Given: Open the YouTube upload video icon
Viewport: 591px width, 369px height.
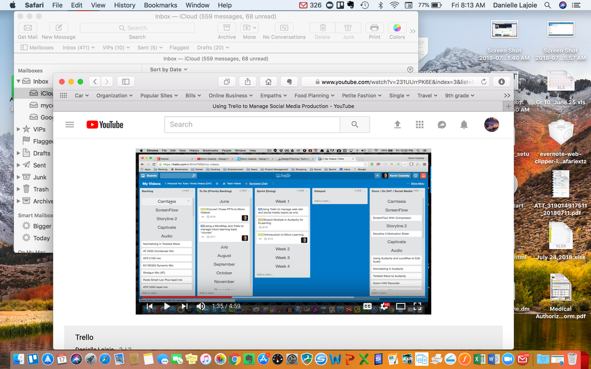Looking at the screenshot, I should (397, 125).
